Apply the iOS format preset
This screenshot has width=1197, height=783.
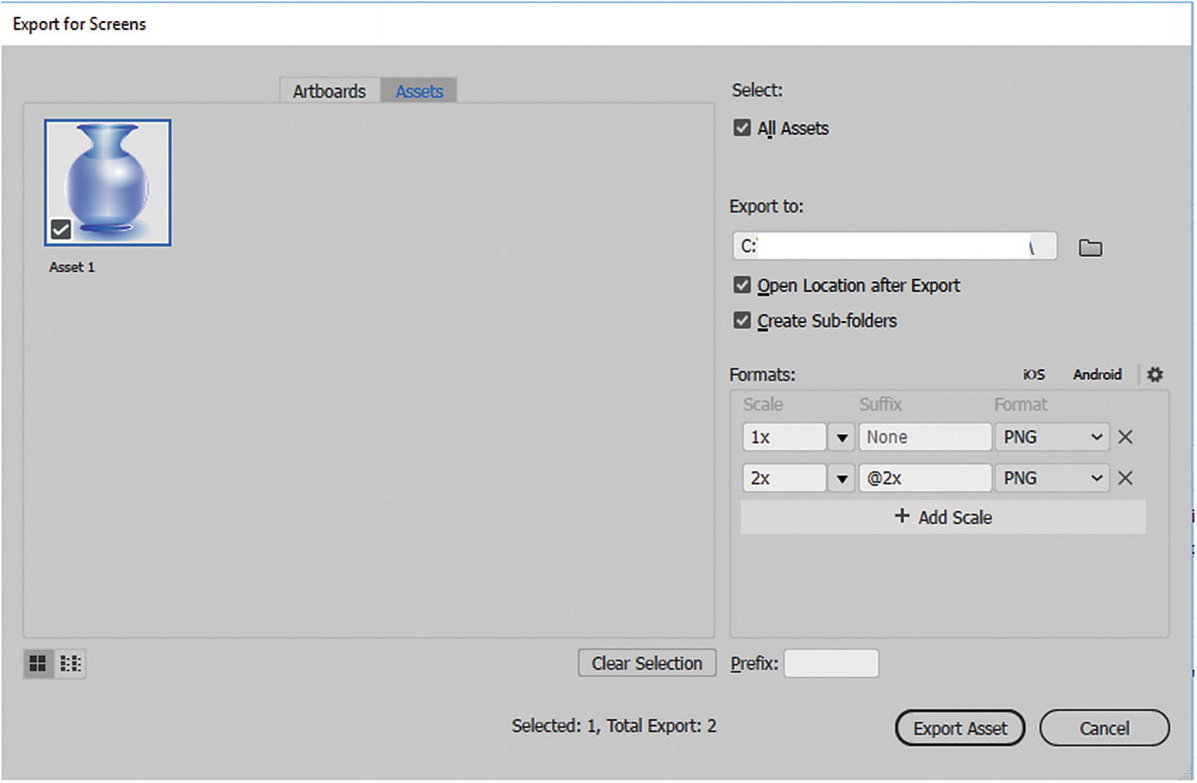1034,374
